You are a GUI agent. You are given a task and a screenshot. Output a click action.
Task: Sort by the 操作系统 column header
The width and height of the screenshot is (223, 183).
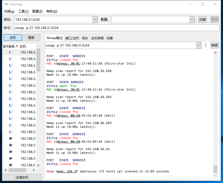[11, 46]
